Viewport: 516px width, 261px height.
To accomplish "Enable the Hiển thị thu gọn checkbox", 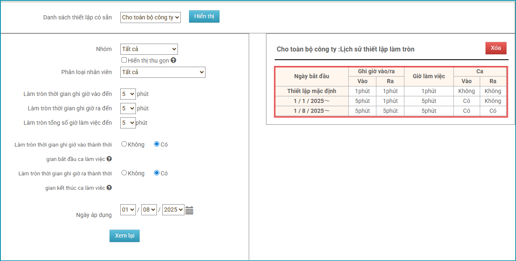I will point(124,60).
